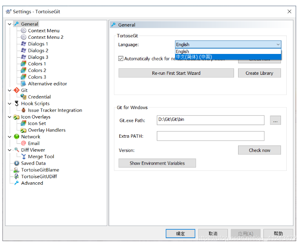Click Re-run First Start Wizard button
Screen dimensions: 301x246
point(176,73)
